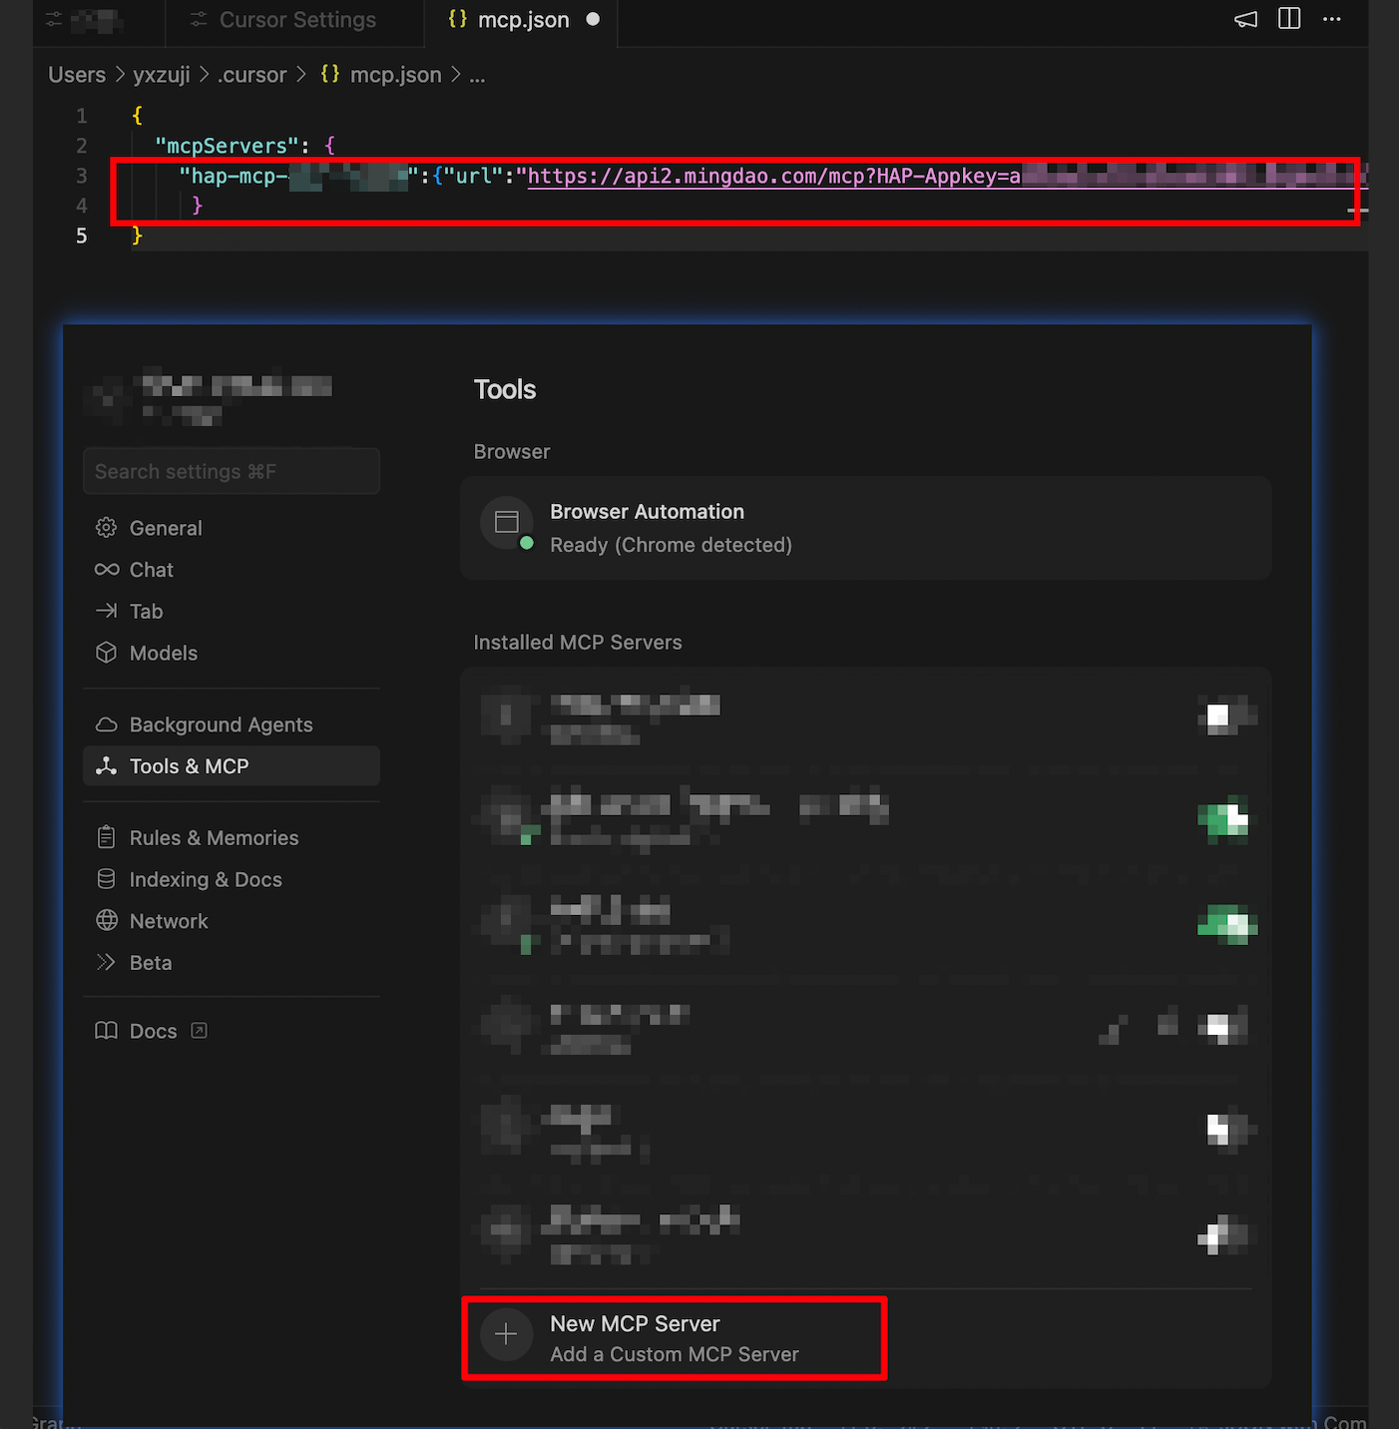The width and height of the screenshot is (1399, 1429).
Task: Open the three-dot more actions menu
Action: (x=1332, y=20)
